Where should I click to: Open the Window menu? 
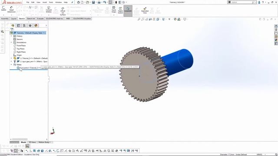click(x=58, y=2)
